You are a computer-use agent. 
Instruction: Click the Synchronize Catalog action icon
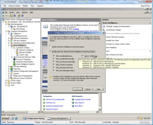click(104, 30)
